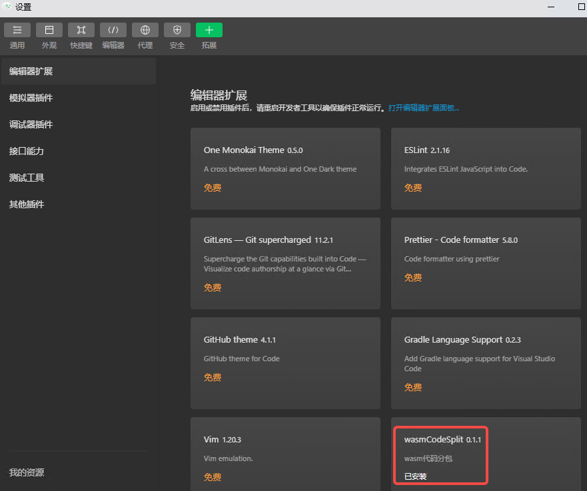Open 我的资源 at the sidebar bottom
Viewport: 587px width, 491px height.
point(27,472)
